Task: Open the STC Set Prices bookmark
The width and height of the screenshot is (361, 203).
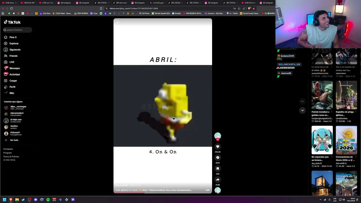Action: coord(142,13)
